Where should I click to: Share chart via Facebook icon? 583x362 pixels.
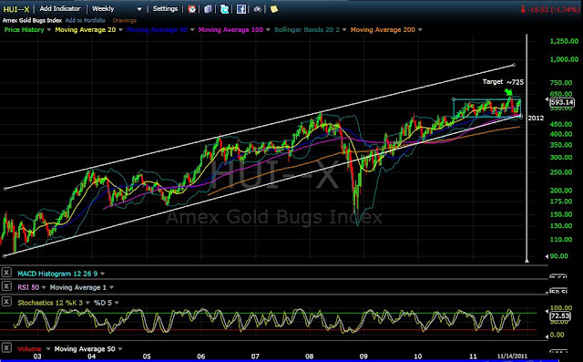[x=240, y=9]
